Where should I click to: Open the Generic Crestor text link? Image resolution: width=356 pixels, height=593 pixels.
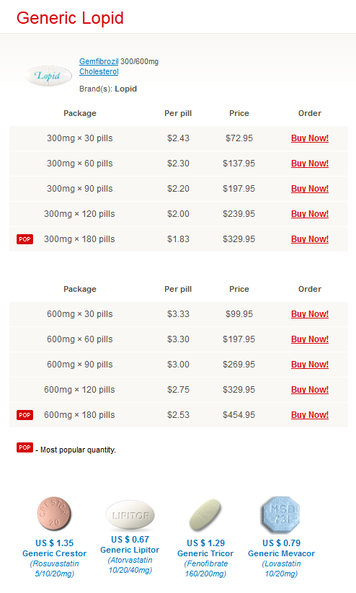tap(55, 553)
